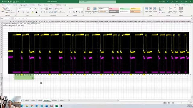The height and width of the screenshot is (108, 193).
Task: Activate the Format Painter brush
Action: point(6,13)
